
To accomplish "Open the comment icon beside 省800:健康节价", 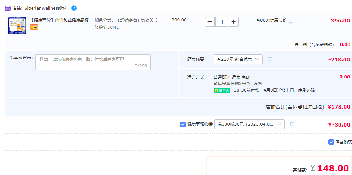I will [x=291, y=21].
